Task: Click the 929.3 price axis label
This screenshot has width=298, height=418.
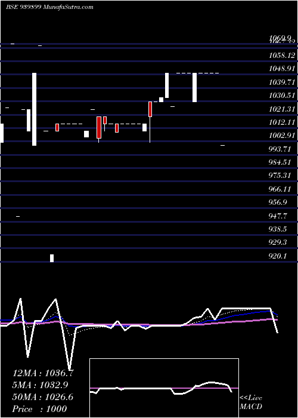Action: (278, 242)
